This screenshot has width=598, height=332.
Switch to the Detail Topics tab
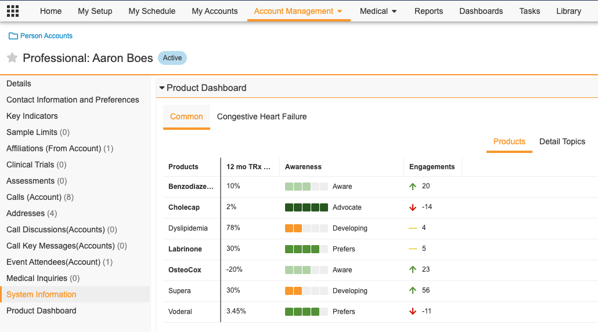[562, 141]
